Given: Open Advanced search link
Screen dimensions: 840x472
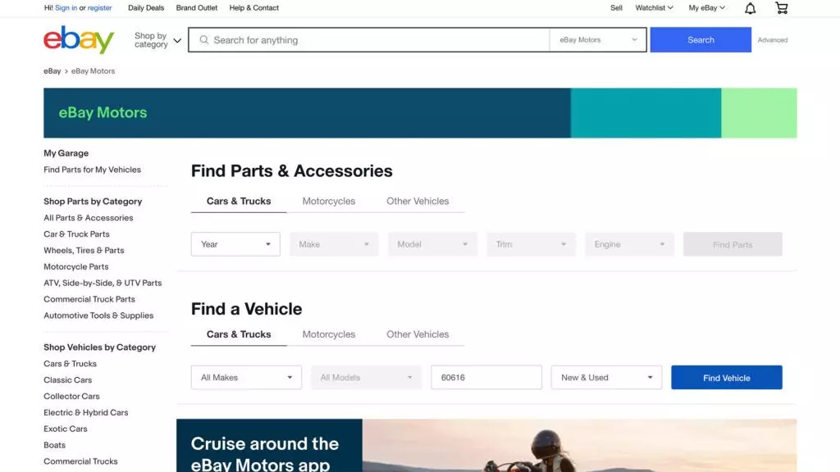Looking at the screenshot, I should (773, 40).
